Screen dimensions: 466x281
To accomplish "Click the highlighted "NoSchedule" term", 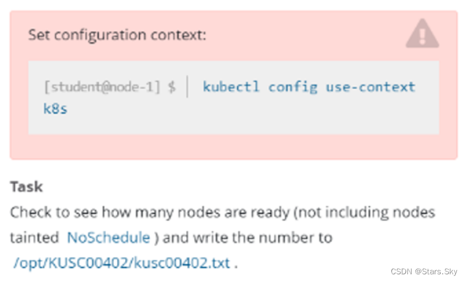I will 108,237.
